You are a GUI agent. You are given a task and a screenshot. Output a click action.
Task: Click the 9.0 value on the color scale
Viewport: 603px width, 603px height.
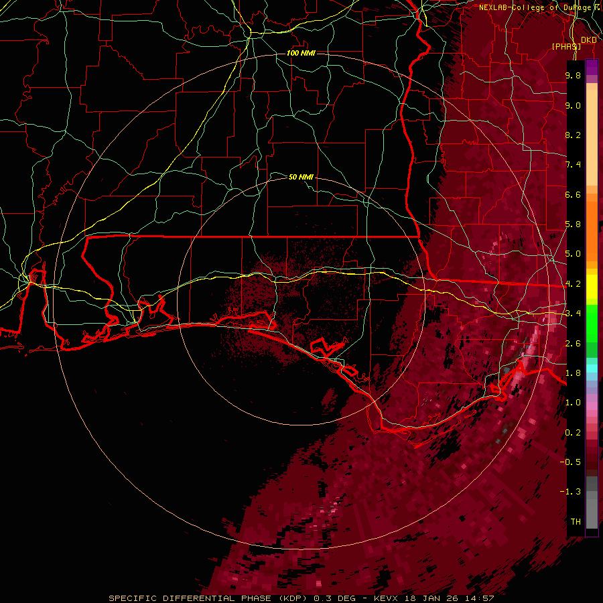pyautogui.click(x=573, y=105)
